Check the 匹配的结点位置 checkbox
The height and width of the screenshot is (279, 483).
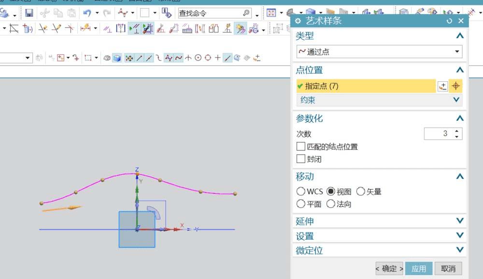click(300, 147)
